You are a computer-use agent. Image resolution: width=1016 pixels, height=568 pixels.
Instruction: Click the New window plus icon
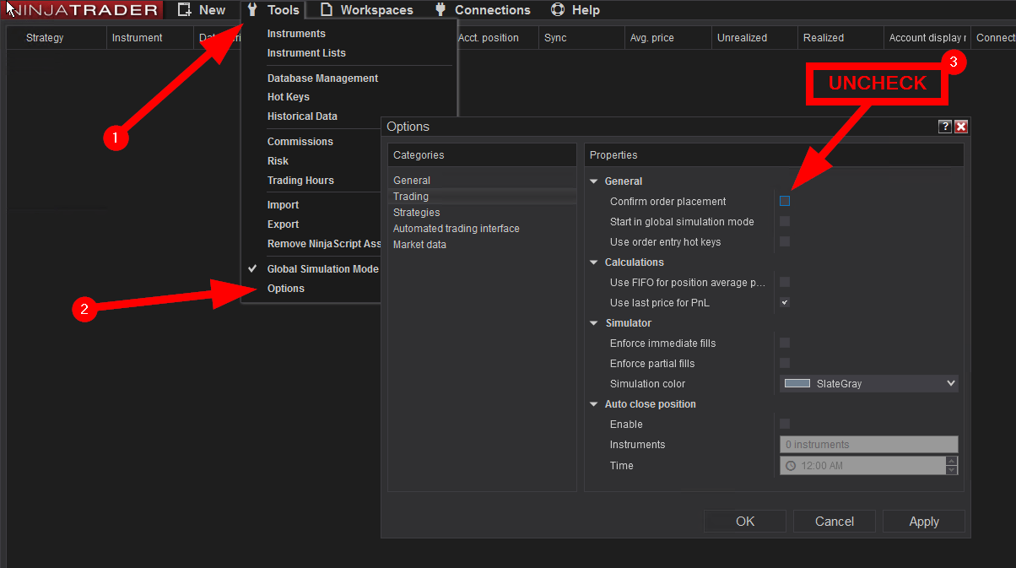coord(185,10)
